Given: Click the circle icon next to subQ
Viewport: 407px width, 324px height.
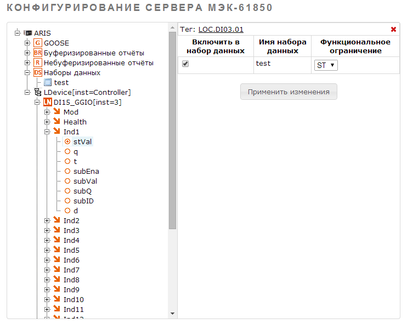Looking at the screenshot, I should [x=67, y=191].
